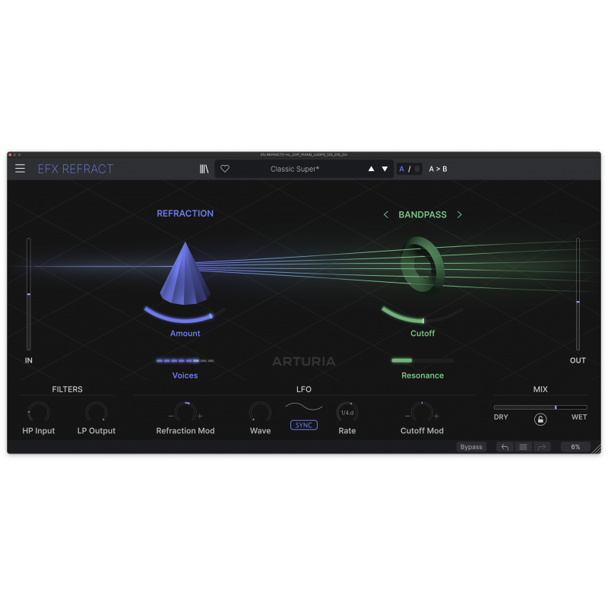Select next preset with down arrow

[385, 169]
